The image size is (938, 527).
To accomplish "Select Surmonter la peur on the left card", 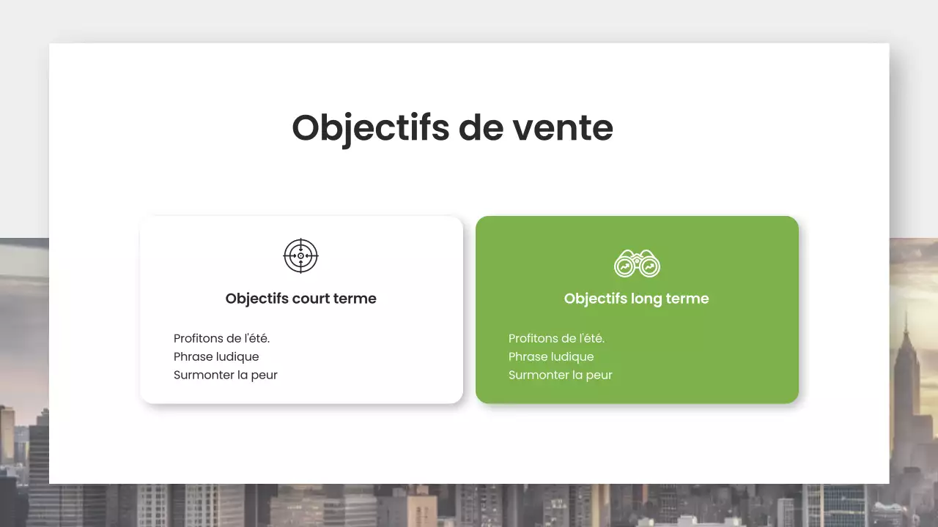I will 225,374.
